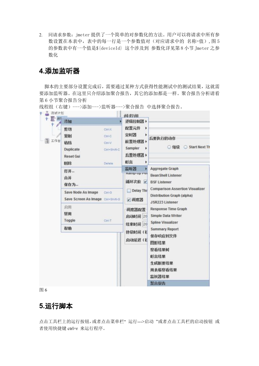
Task: Expand the 前置处理器 submenu
Action: (135, 142)
